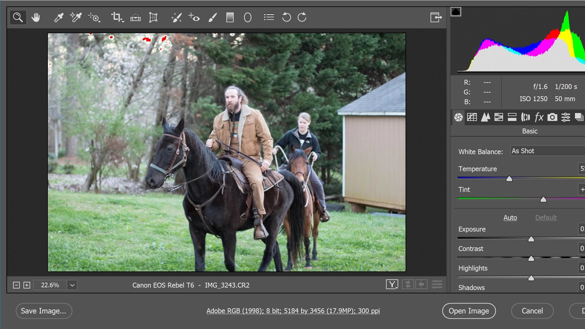This screenshot has width=585, height=329.
Task: Switch to the Tone Curve tab
Action: pyautogui.click(x=472, y=117)
